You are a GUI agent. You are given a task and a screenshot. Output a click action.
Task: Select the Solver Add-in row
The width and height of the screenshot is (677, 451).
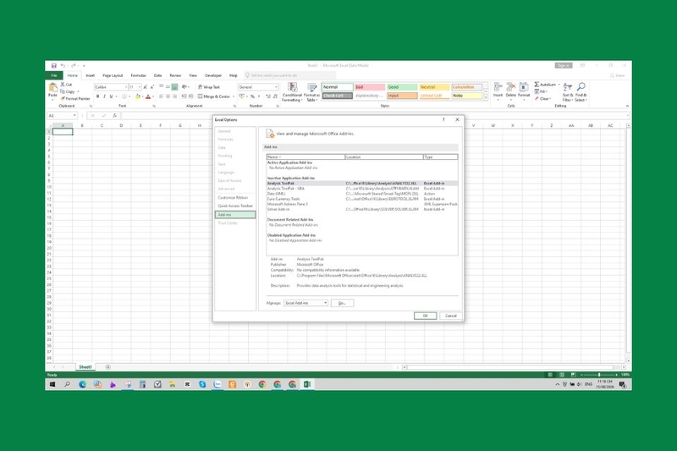[x=362, y=209]
